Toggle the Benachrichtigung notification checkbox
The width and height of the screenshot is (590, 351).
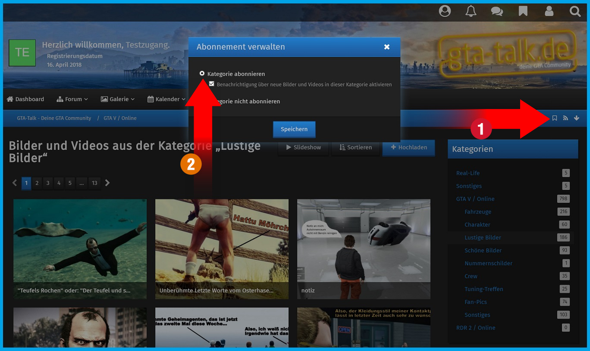tap(211, 84)
